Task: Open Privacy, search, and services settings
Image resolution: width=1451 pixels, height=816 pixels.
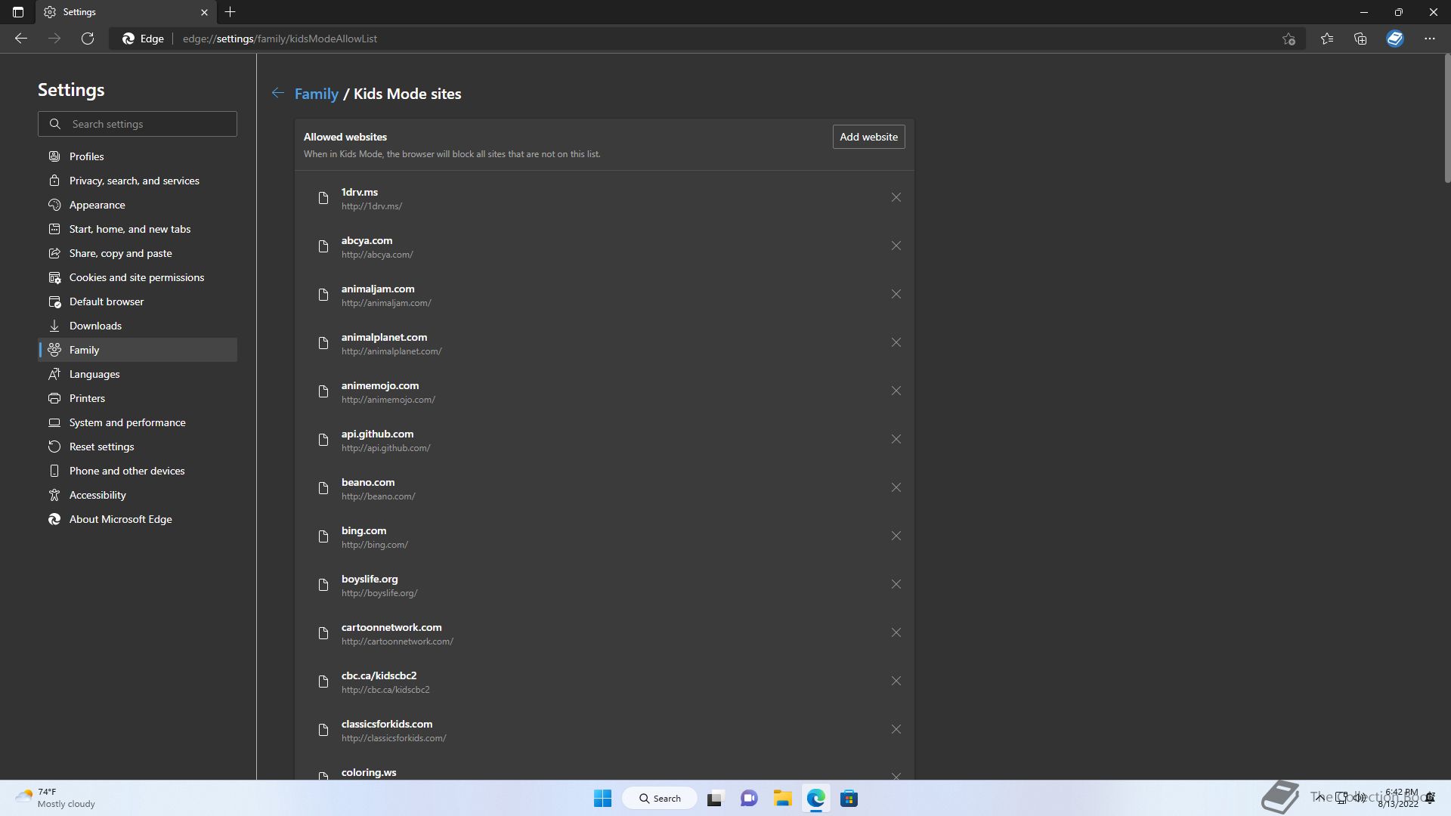Action: click(138, 181)
